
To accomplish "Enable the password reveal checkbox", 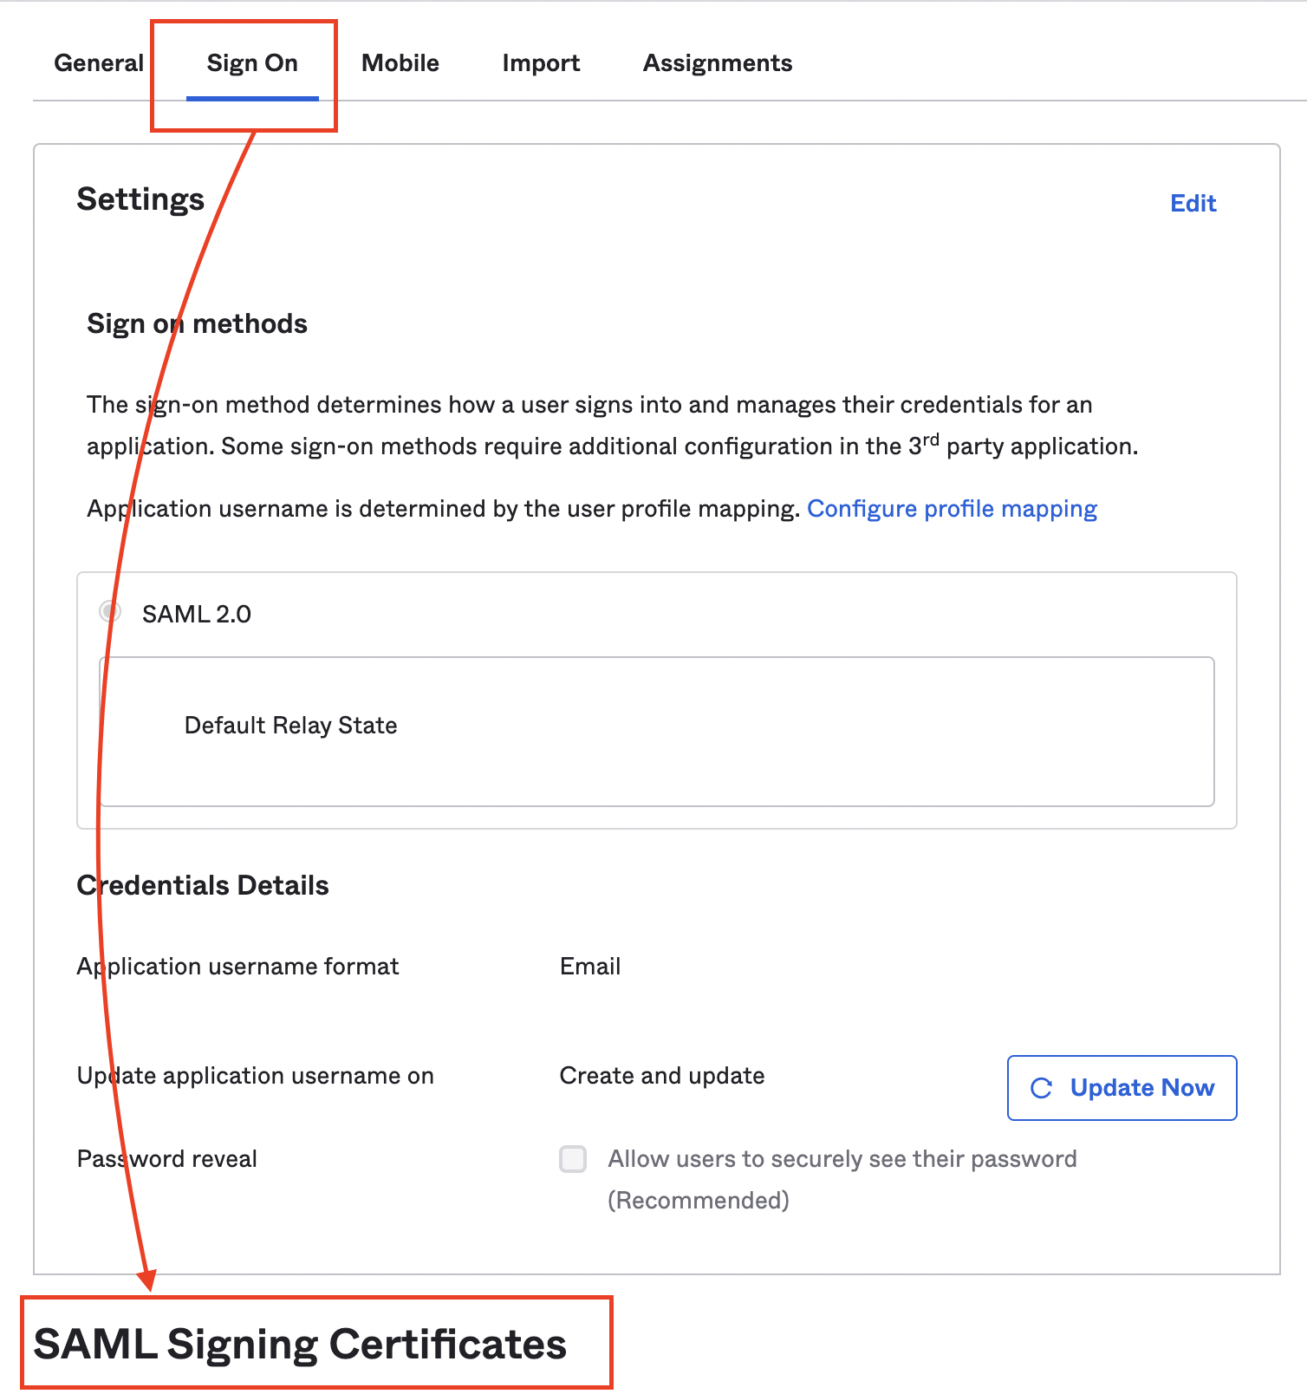I will (573, 1159).
